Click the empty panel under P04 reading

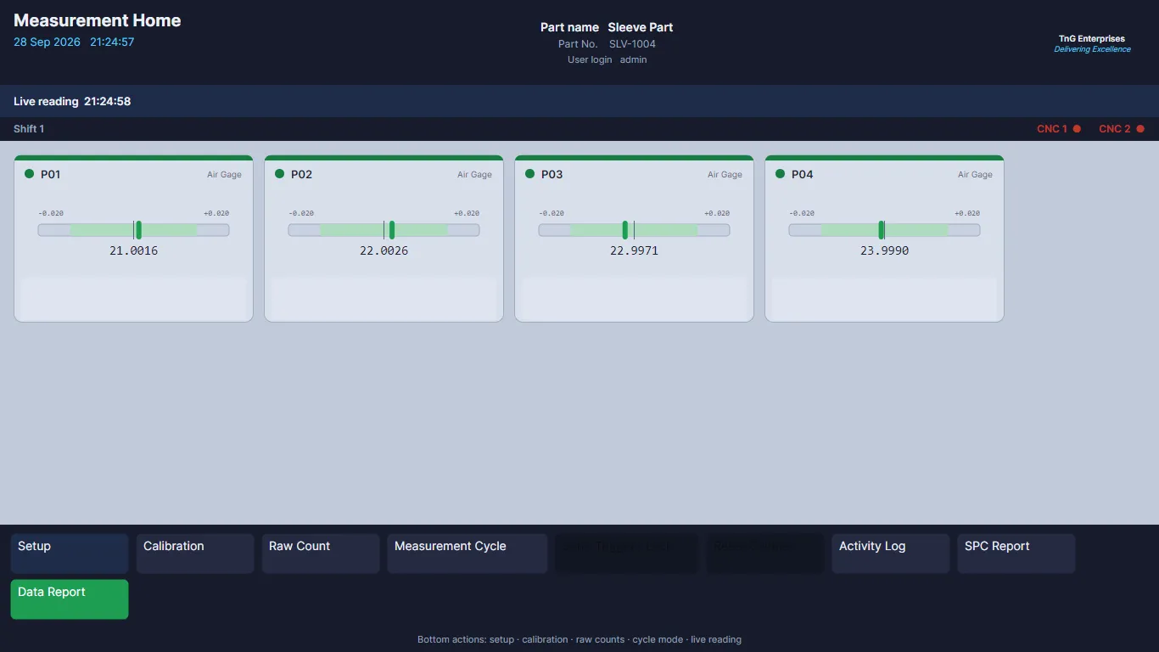click(x=885, y=298)
